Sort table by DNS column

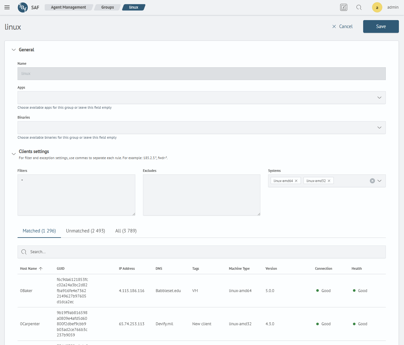159,268
